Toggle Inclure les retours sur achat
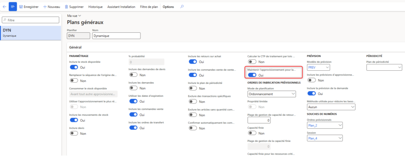The width and height of the screenshot is (405, 160). coord(193,62)
